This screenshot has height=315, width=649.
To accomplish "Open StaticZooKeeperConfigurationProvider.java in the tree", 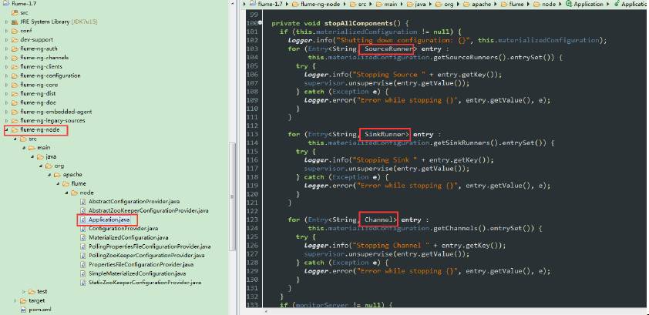I will [x=145, y=283].
